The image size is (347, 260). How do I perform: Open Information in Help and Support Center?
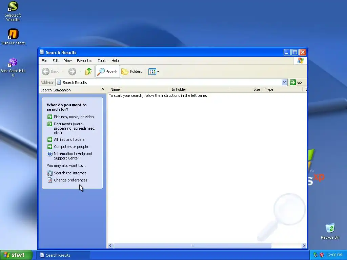pos(73,156)
